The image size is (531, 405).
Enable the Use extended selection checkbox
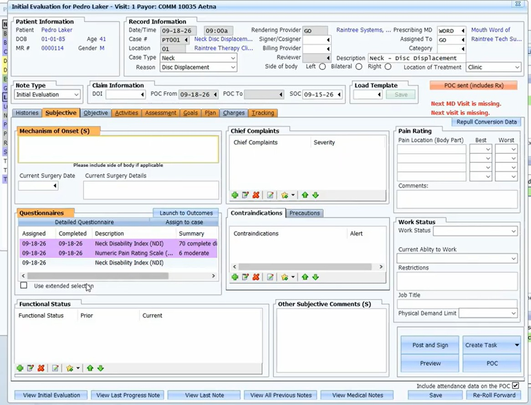(24, 285)
